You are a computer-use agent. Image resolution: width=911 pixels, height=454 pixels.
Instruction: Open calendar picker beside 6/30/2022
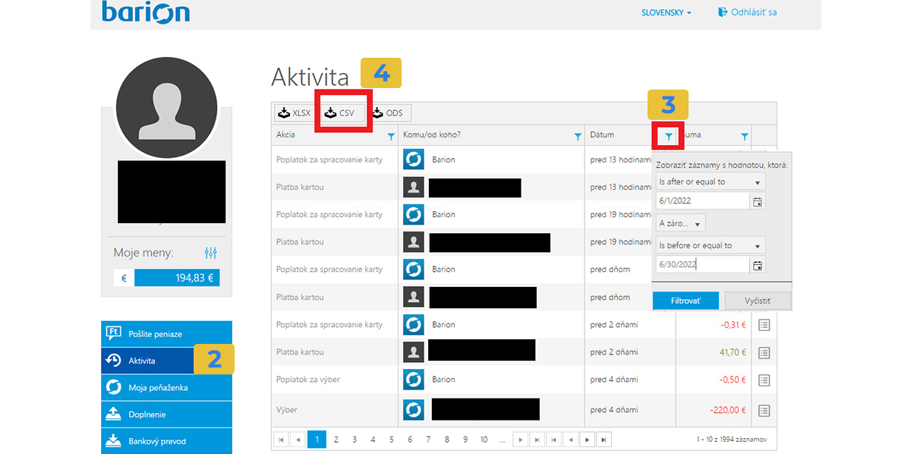pos(757,265)
